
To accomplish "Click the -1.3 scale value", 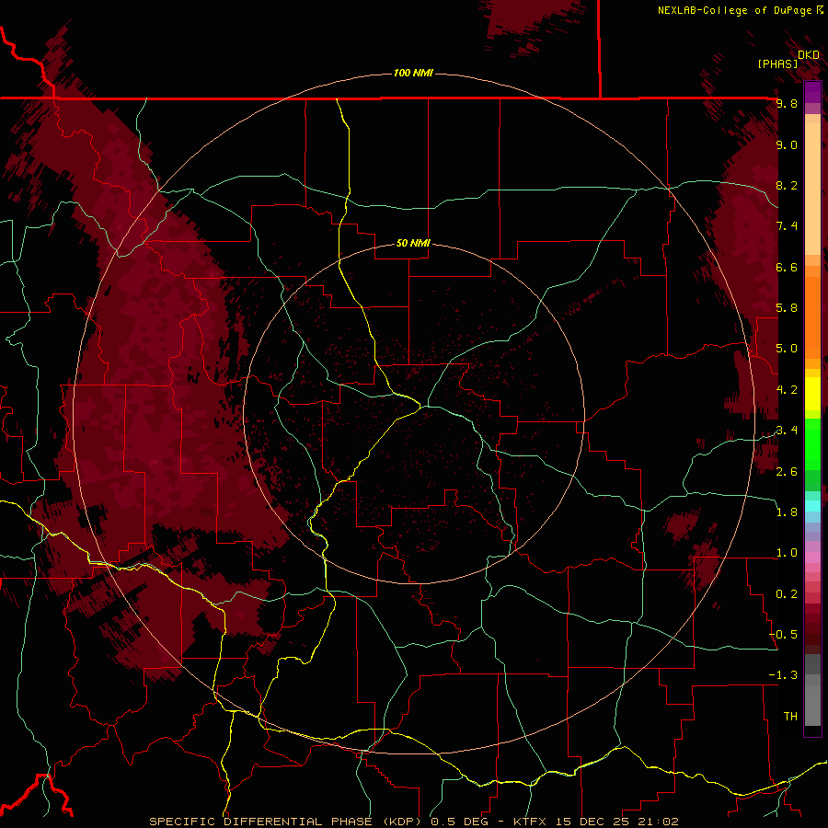I will 783,675.
